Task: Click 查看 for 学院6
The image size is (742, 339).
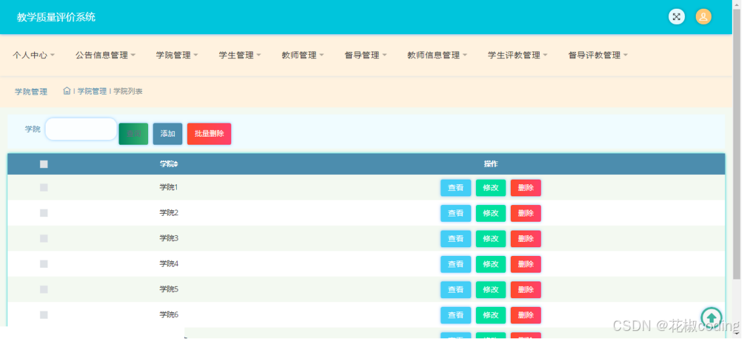Action: pos(456,316)
